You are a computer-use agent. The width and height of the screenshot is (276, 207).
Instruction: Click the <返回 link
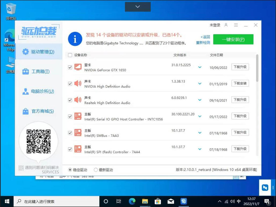[205, 37]
